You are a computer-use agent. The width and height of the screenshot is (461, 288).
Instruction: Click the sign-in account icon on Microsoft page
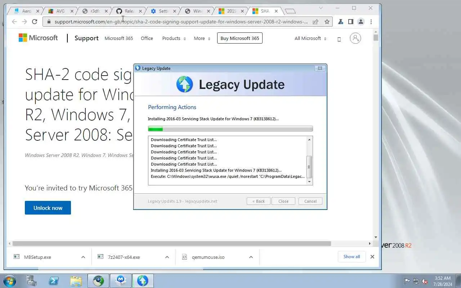[355, 38]
